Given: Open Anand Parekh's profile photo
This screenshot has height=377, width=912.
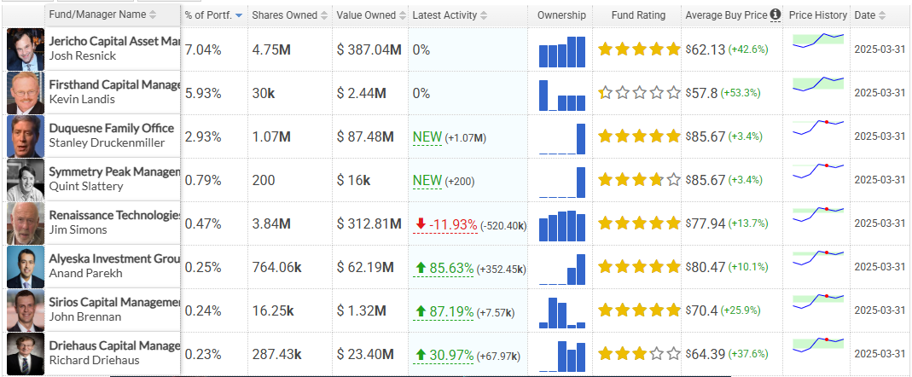Looking at the screenshot, I should click(26, 267).
